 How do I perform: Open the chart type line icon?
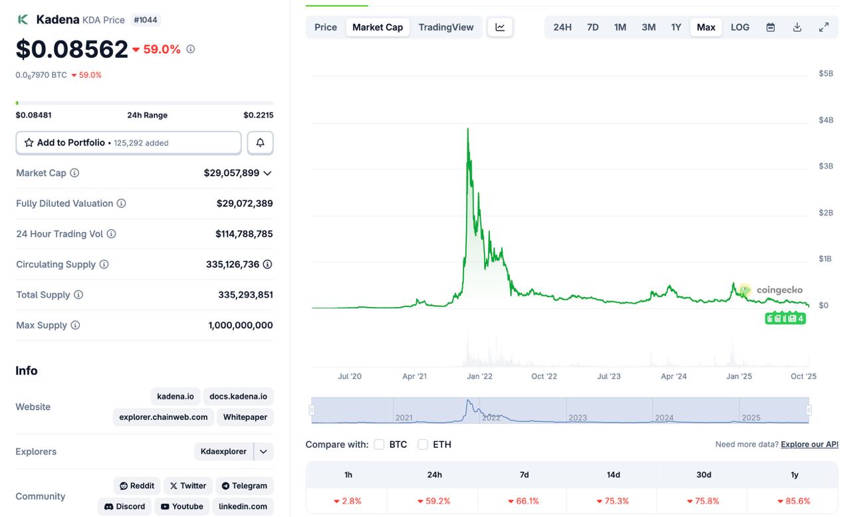pos(500,27)
